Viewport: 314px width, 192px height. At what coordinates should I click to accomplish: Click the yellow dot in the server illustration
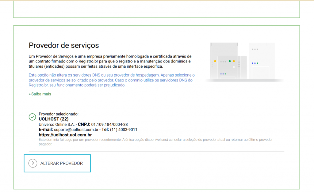coord(215,61)
